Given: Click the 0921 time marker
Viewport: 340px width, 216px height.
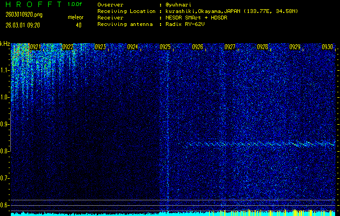Looking at the screenshot, I should tap(35, 47).
